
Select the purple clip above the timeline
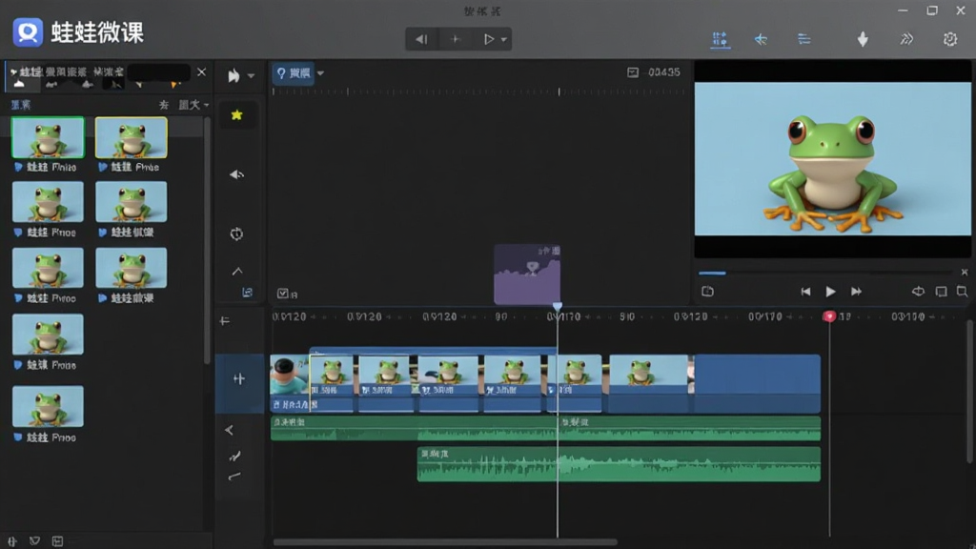click(527, 274)
